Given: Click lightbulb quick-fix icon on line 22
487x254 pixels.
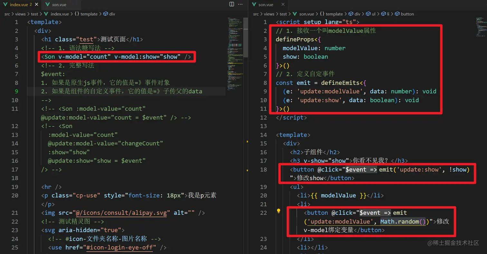Looking at the screenshot, I should tap(279, 211).
